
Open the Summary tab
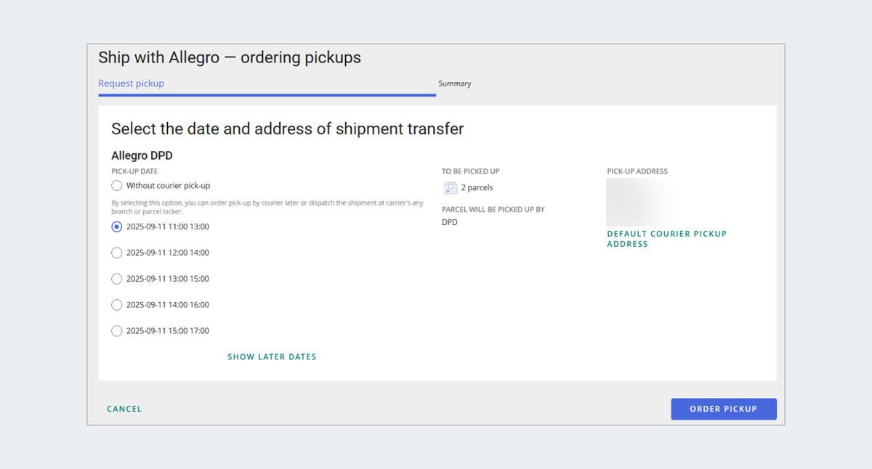point(455,83)
